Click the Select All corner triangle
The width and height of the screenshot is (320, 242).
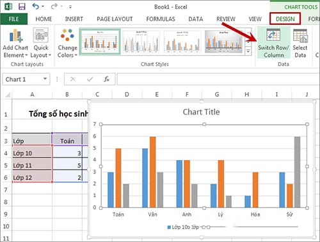tap(8, 94)
